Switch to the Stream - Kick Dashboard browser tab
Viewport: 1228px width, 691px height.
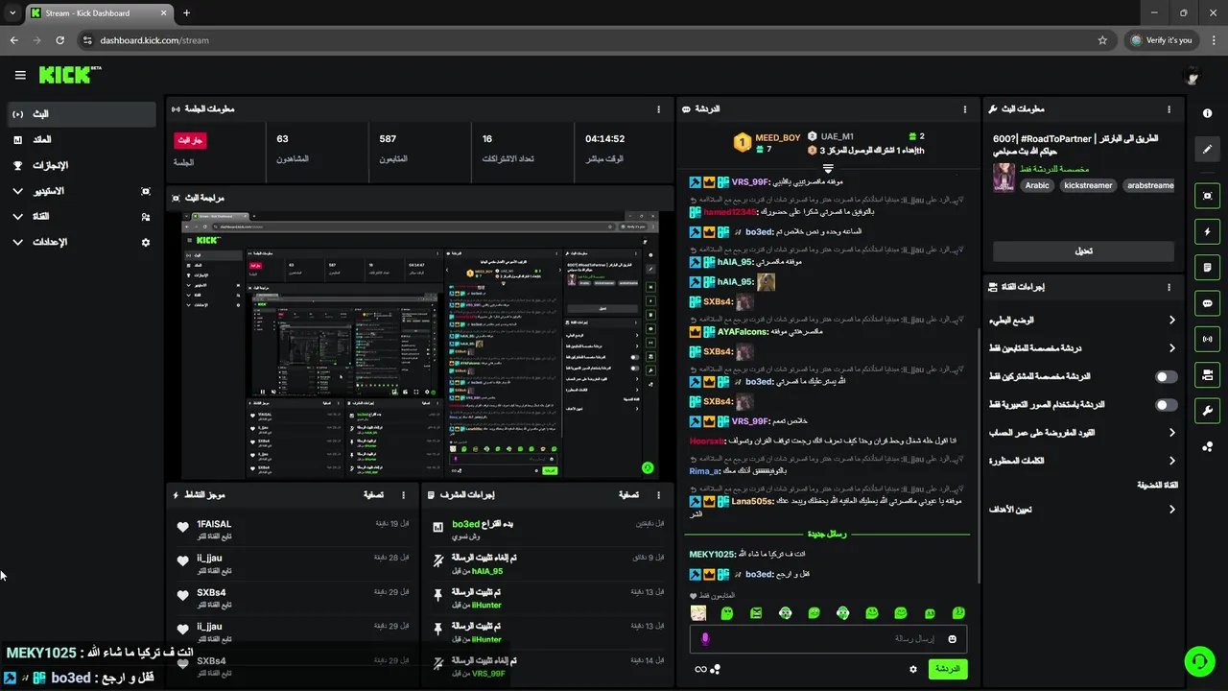coord(99,13)
